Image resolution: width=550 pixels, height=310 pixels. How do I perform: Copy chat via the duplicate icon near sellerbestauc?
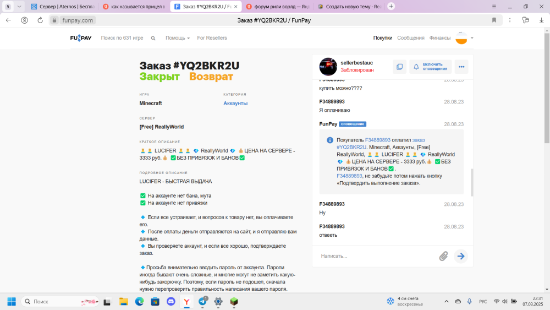coord(399,67)
